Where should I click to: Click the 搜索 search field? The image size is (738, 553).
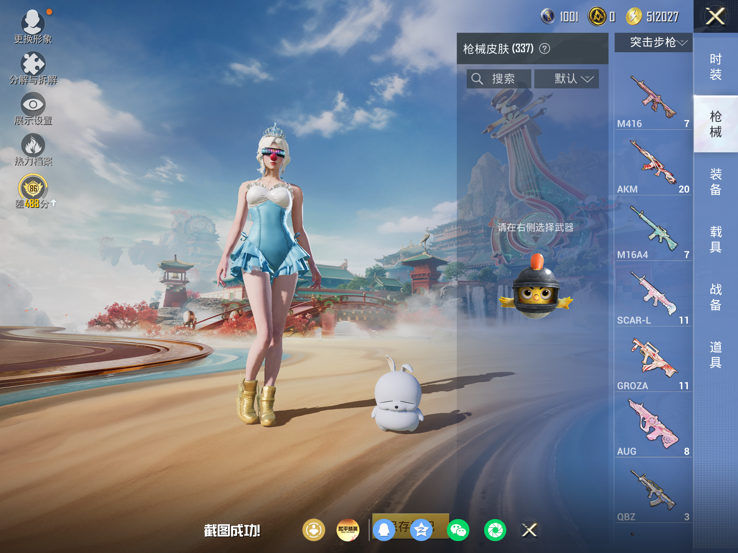coord(499,79)
